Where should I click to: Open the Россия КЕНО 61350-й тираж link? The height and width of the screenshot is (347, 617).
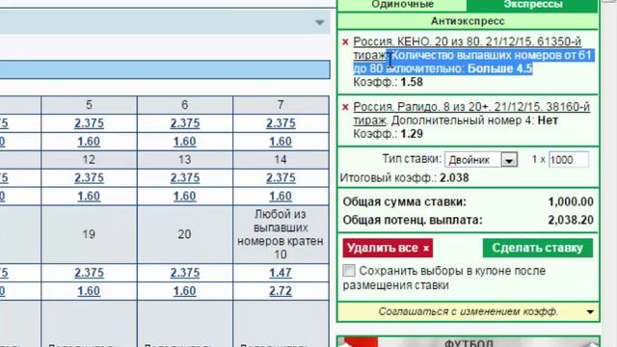[x=467, y=48]
